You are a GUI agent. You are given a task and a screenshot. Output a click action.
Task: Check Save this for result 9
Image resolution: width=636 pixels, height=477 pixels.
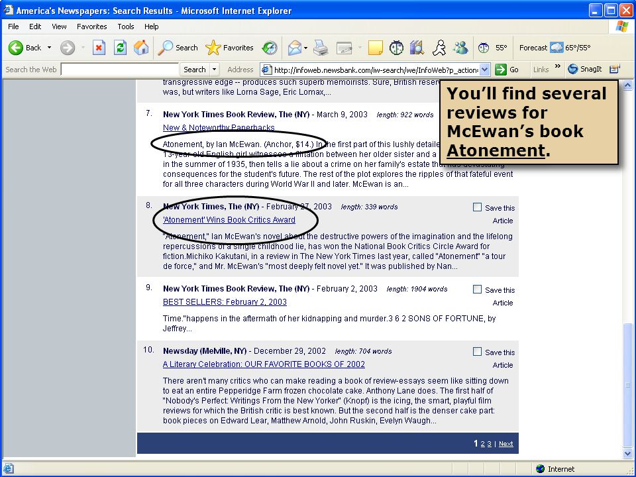click(x=477, y=290)
